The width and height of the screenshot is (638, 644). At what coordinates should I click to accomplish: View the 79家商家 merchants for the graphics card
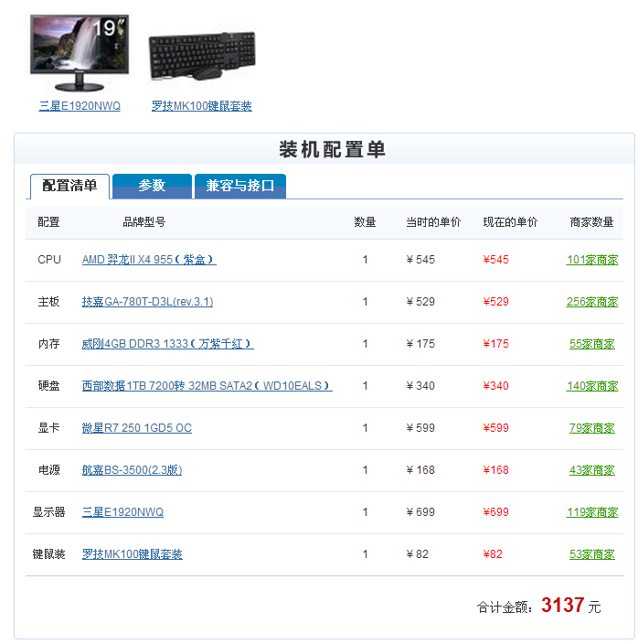[592, 428]
